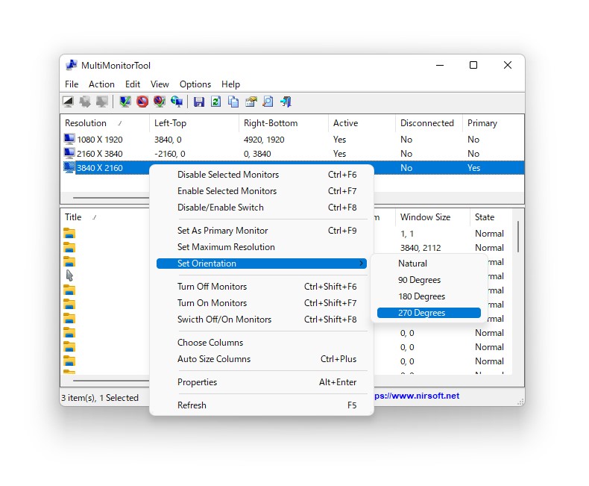
Task: Open the nirsoft.net link in status bar
Action: (x=417, y=396)
